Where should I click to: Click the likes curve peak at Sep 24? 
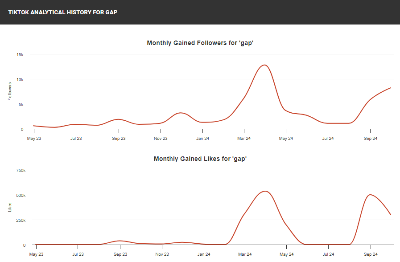click(370, 195)
